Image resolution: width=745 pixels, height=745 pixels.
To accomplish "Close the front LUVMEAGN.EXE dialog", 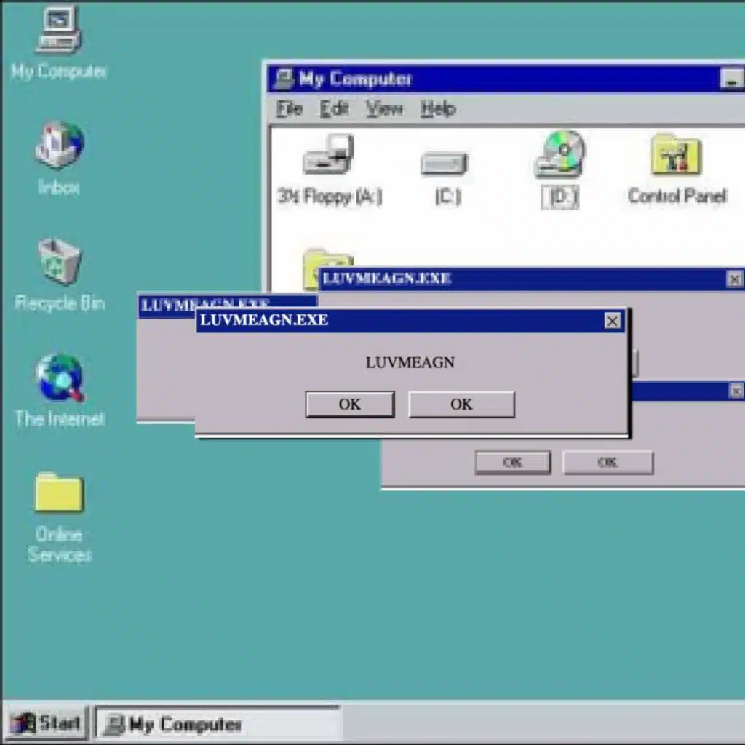I will coord(613,321).
